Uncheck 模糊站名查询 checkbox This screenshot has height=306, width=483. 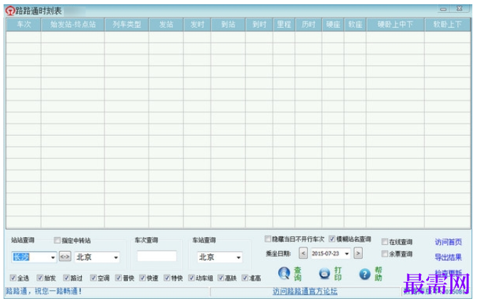tap(331, 239)
